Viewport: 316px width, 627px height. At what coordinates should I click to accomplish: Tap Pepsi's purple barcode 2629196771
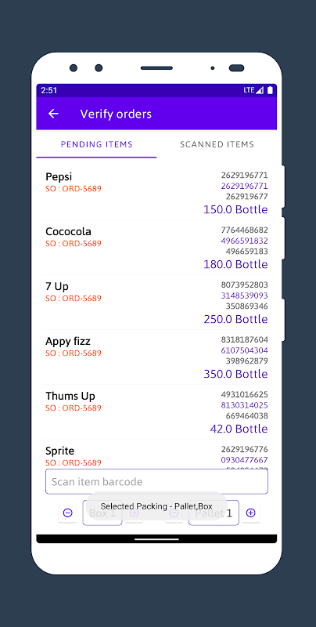(x=245, y=186)
